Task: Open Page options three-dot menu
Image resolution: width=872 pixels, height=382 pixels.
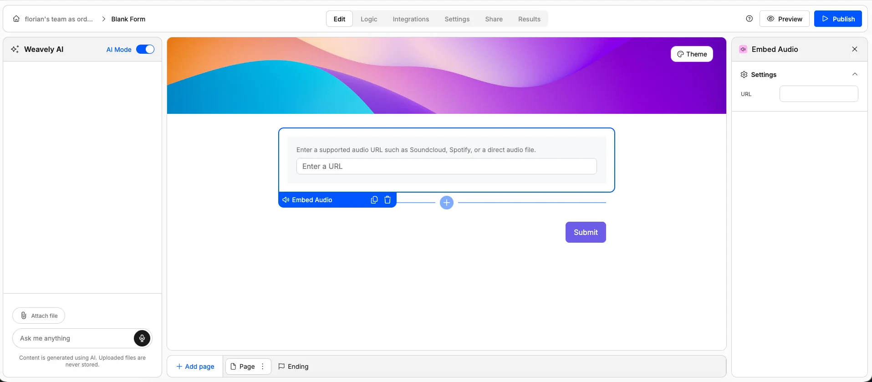Action: 263,367
